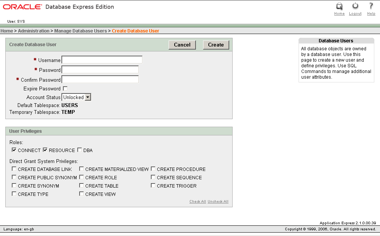
Task: Click the 'Direct Grant System Privileges:' label
Action: click(44, 161)
